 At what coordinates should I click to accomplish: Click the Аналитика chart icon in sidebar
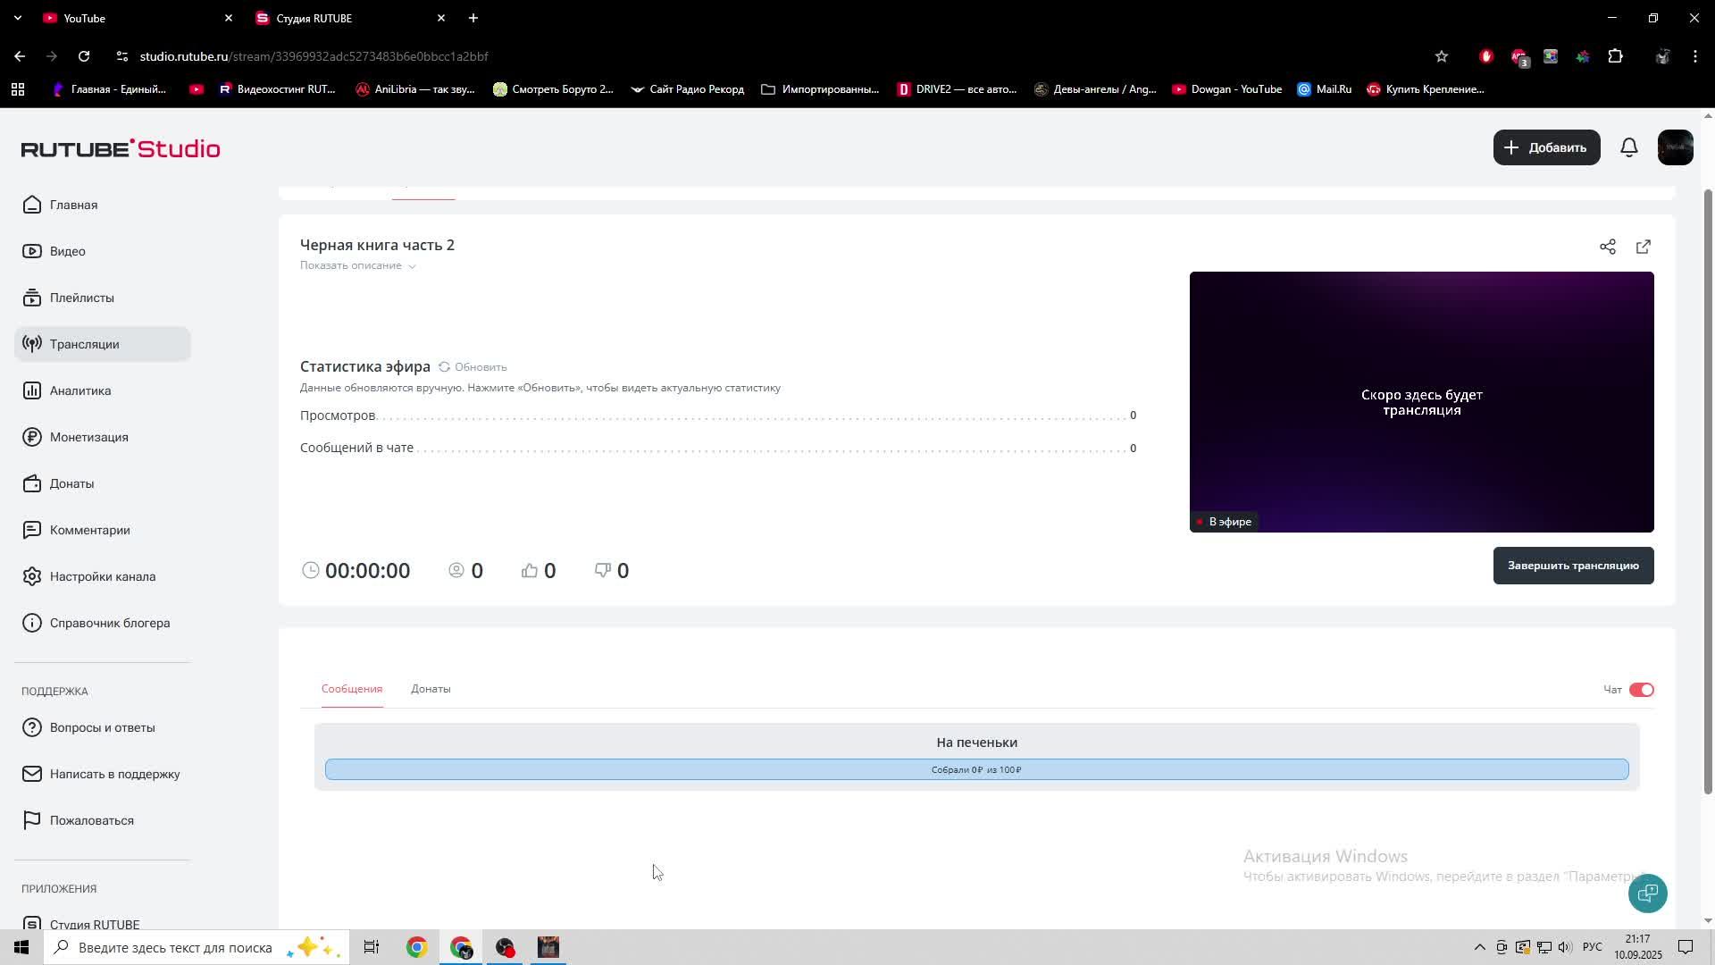pos(32,390)
